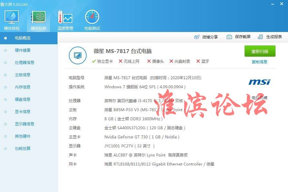Click the 瑞昱 RTL8168 network card value
The width and height of the screenshot is (288, 192).
(x=159, y=164)
